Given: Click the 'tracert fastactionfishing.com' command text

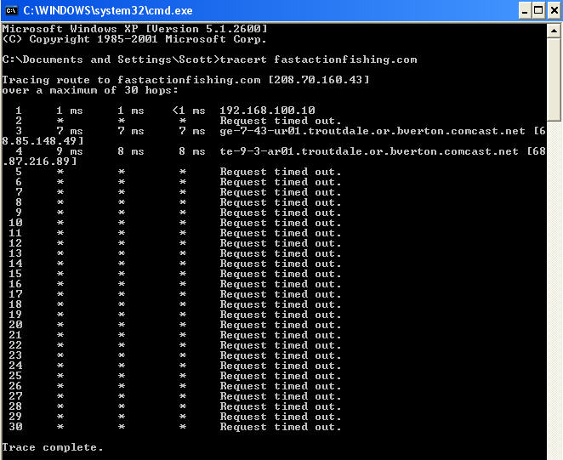Looking at the screenshot, I should coord(318,60).
